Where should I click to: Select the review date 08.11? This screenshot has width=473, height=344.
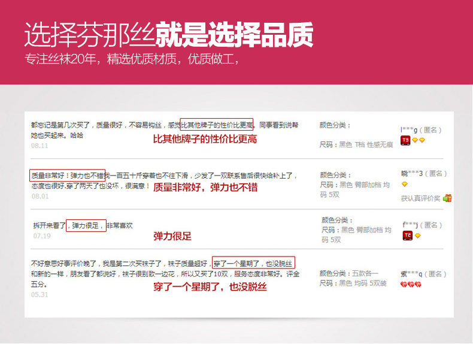click(x=40, y=146)
